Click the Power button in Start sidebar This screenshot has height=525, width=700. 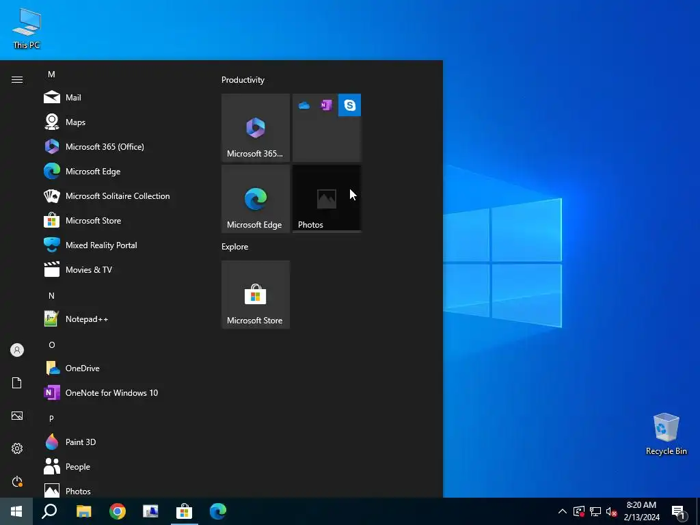point(17,481)
